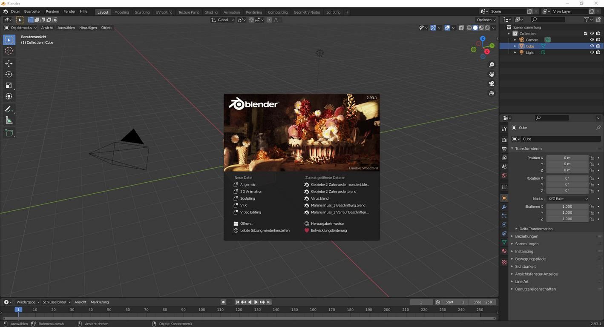This screenshot has height=327, width=604.
Task: Open the Material properties tab
Action: pyautogui.click(x=504, y=251)
